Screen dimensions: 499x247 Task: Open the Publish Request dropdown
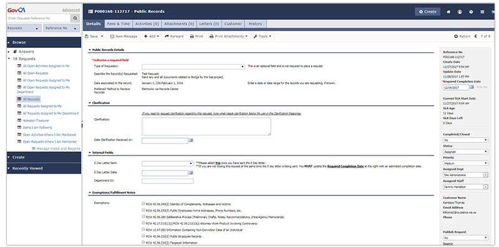[465, 238]
